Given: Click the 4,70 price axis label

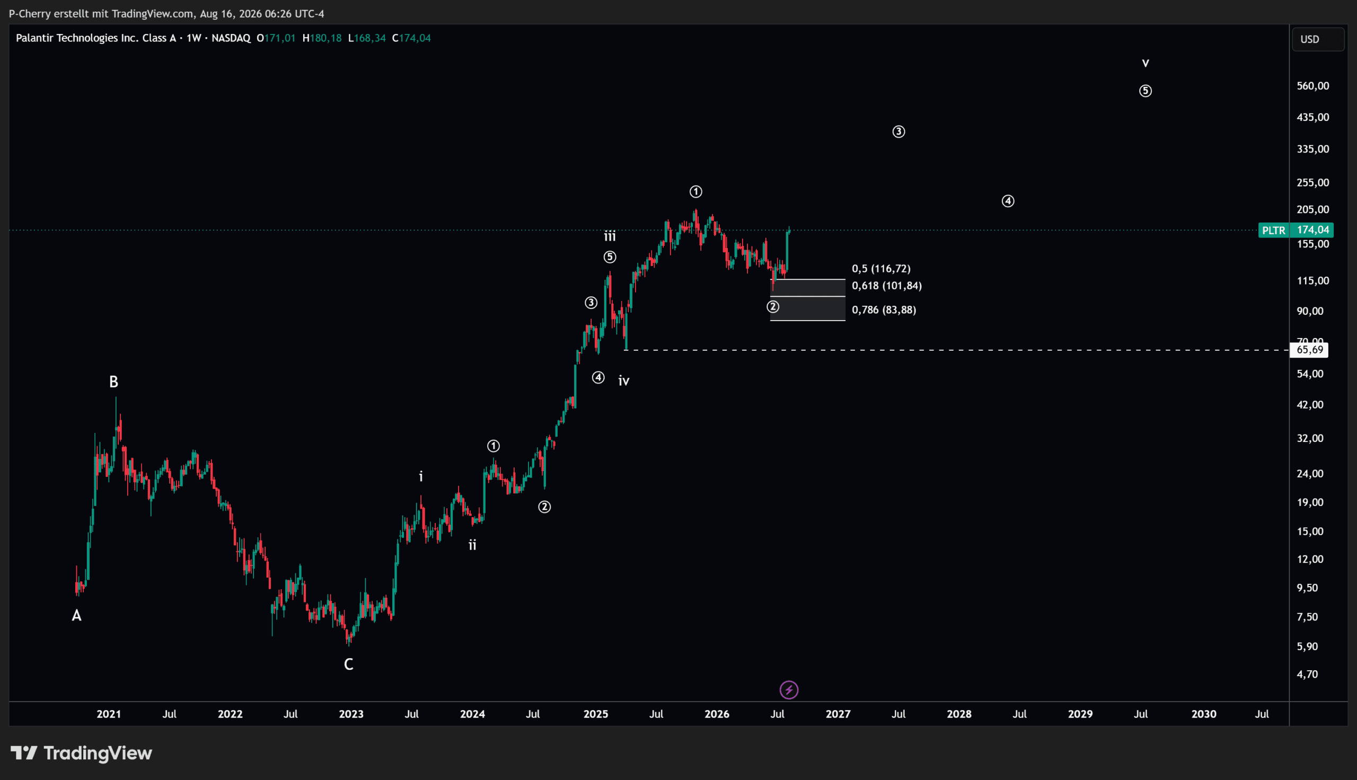Looking at the screenshot, I should [1307, 675].
